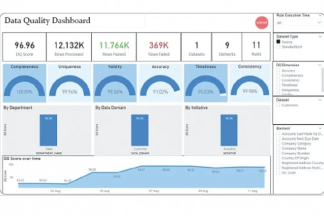Click the 07 Aug axis label
Screen dimensions: 324x216
pos(154,191)
